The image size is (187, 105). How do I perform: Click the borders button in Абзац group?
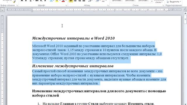(x=103, y=1)
